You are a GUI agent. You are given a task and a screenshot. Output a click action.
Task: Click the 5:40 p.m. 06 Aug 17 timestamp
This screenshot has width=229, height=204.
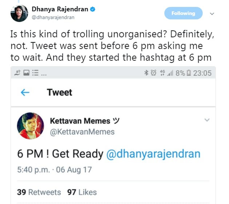click(x=55, y=170)
